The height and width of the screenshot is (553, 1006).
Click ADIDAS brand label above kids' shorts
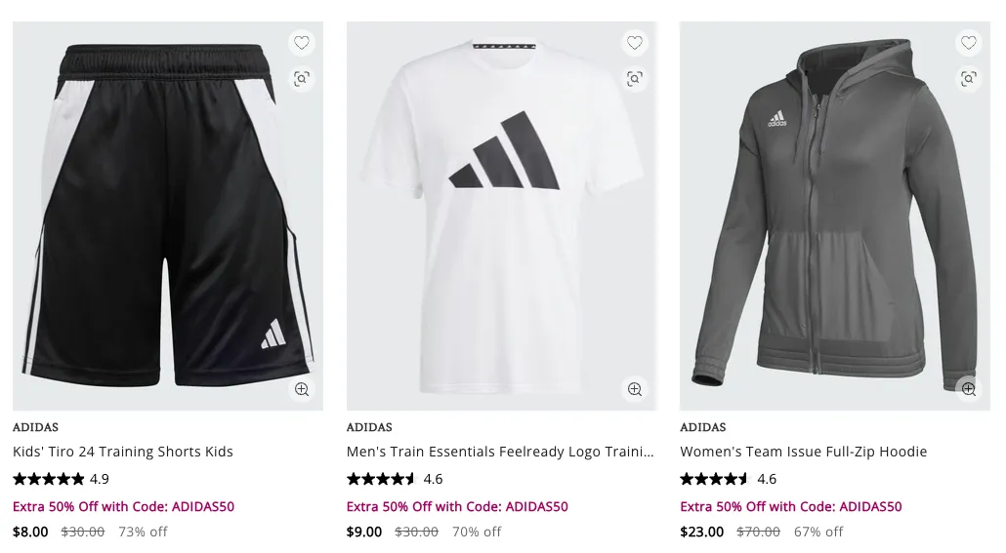click(35, 427)
